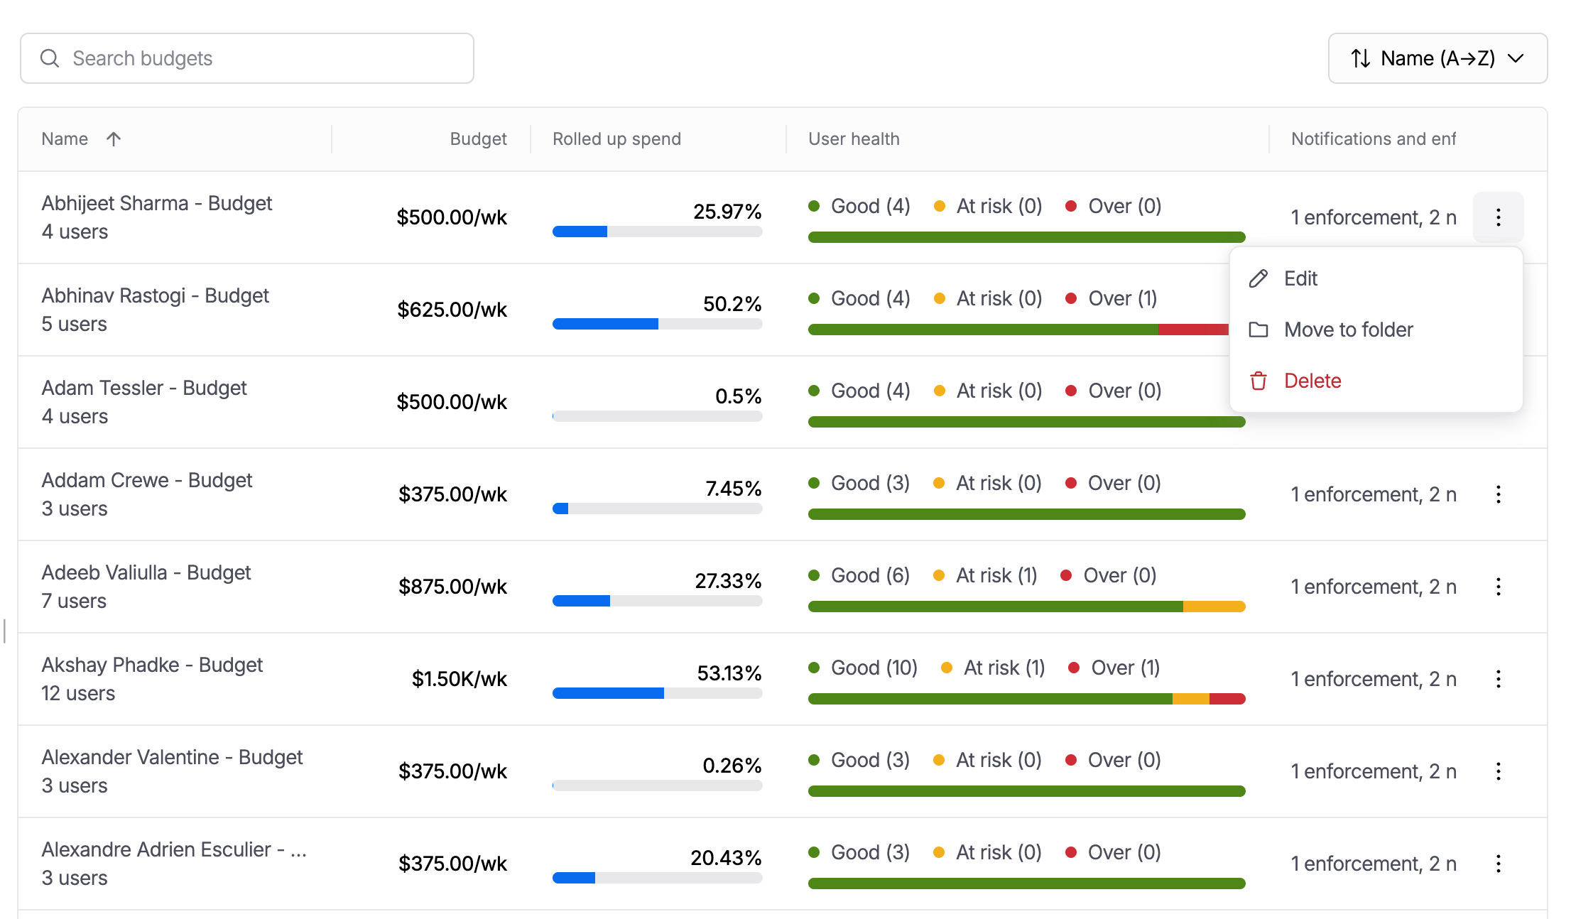Open three-dot menu for Alexander Valentine budget

point(1498,771)
